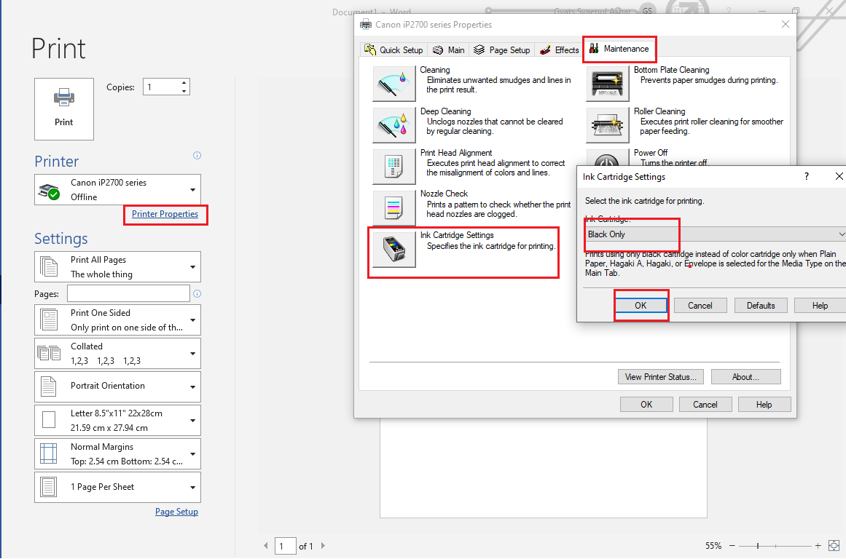Close the Canon iP2700 Properties window
The height and width of the screenshot is (559, 846).
point(786,24)
